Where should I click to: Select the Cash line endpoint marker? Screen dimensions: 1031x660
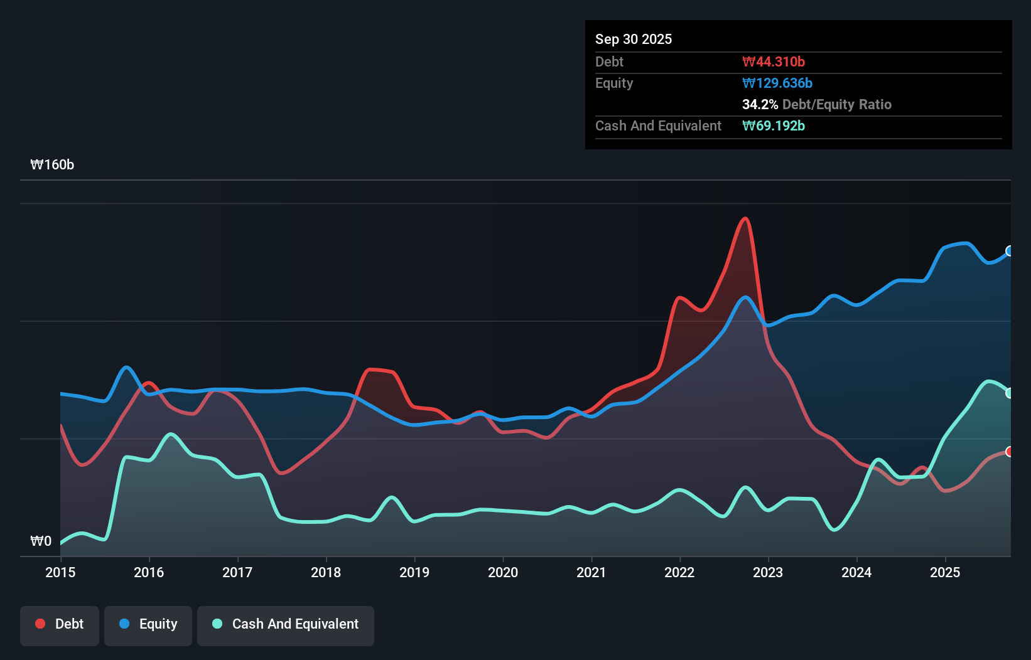1010,393
